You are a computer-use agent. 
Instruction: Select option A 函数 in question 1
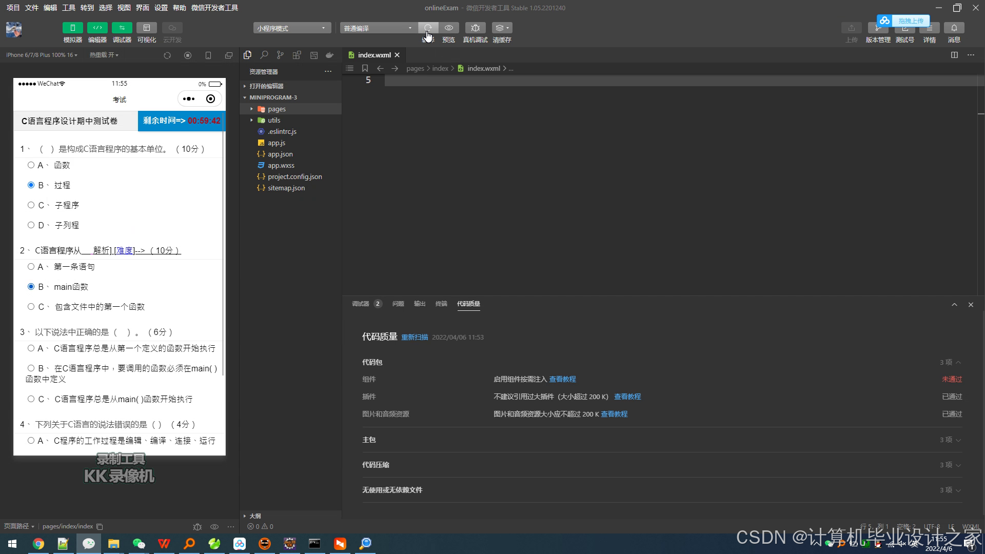(31, 165)
